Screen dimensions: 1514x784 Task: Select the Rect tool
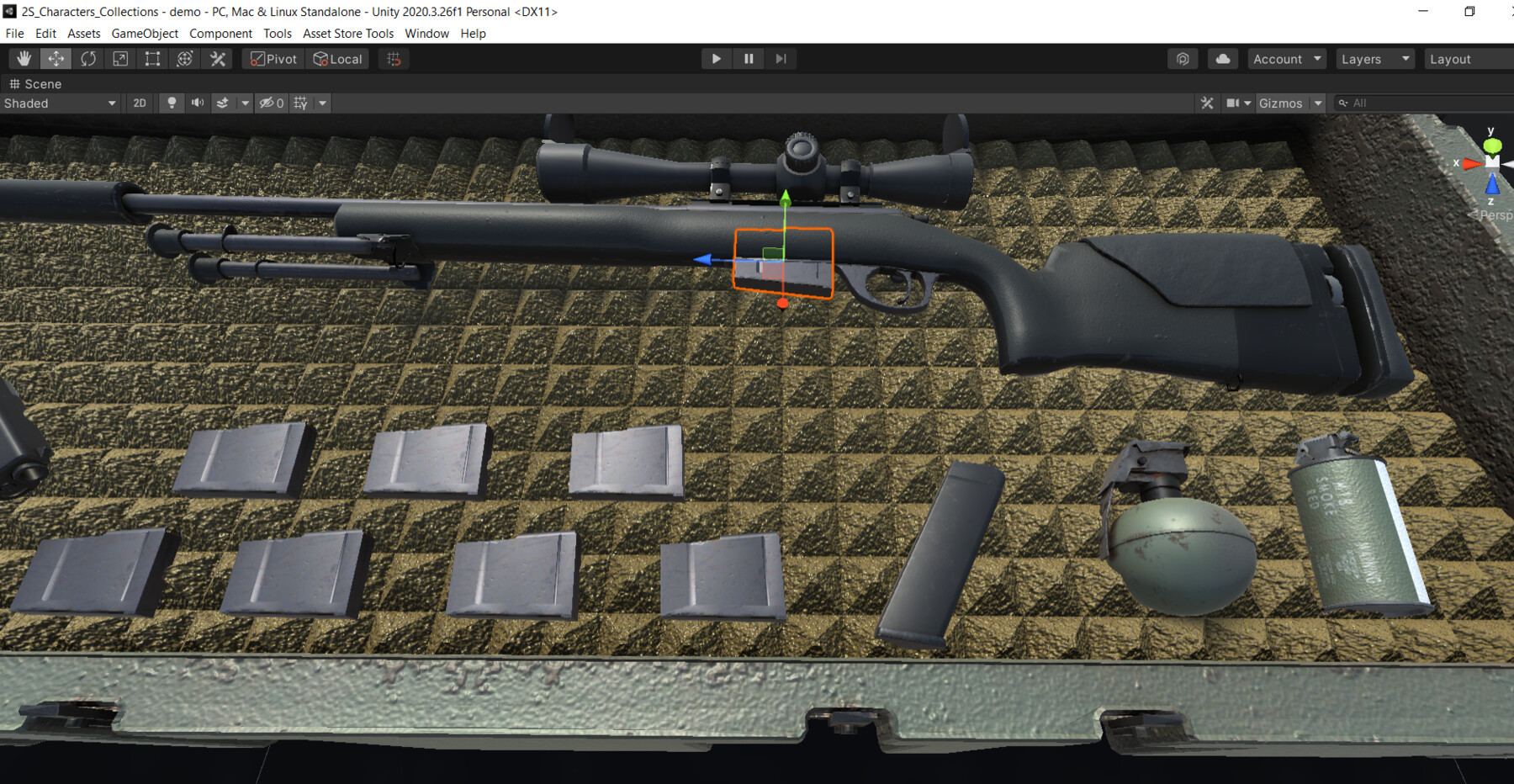tap(152, 59)
